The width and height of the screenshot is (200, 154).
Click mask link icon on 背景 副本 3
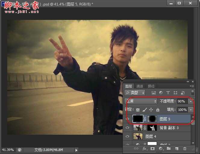click(x=145, y=127)
